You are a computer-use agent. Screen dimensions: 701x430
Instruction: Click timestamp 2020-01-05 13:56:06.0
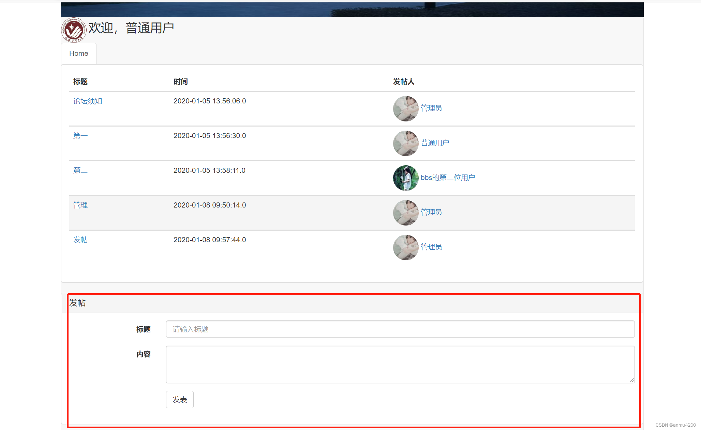pyautogui.click(x=210, y=101)
